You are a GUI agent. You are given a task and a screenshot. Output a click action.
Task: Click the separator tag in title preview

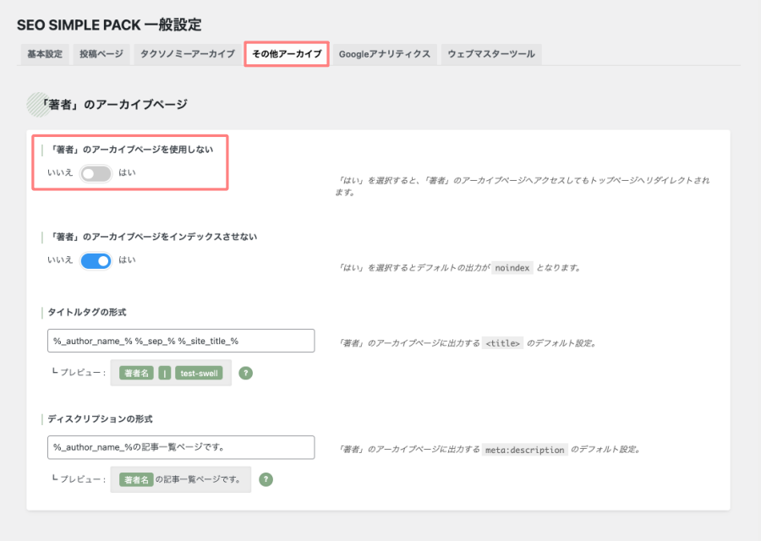[x=166, y=373]
